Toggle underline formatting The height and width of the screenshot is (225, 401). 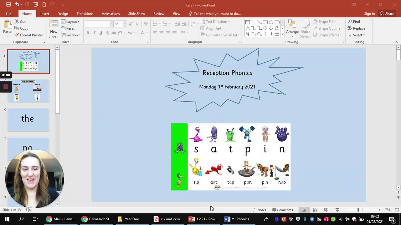[100, 33]
